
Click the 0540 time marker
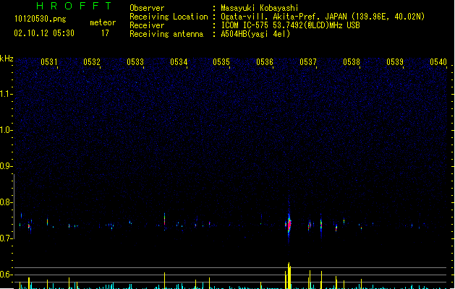click(438, 62)
